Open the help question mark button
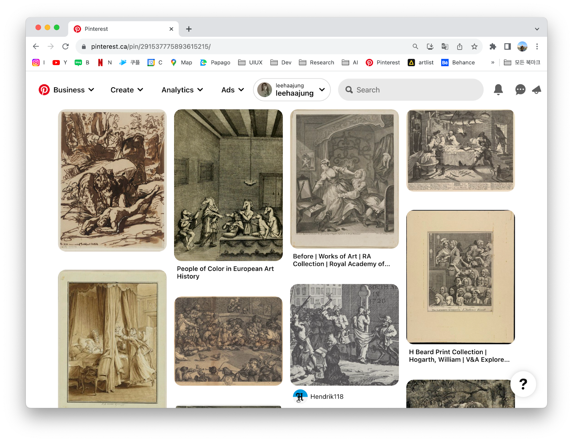The width and height of the screenshot is (573, 442). point(523,384)
